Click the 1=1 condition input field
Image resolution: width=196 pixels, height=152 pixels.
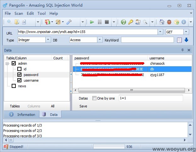(151, 98)
